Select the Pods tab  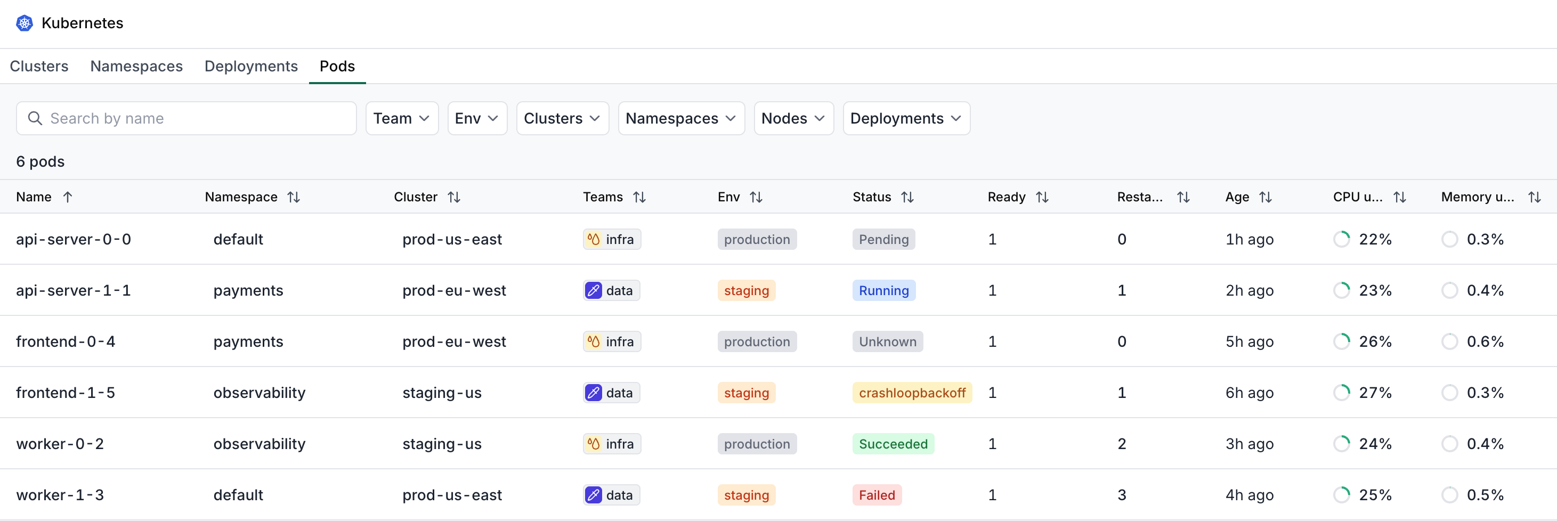point(337,66)
